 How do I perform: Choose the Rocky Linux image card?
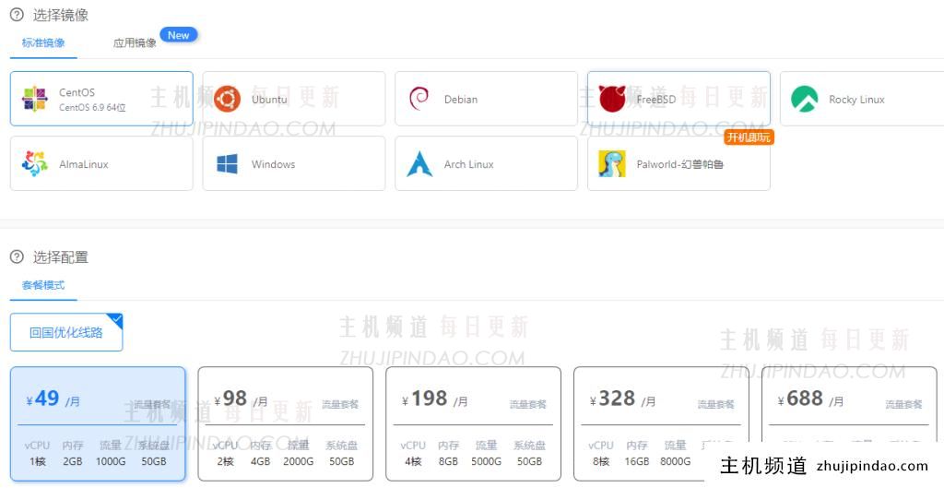click(862, 99)
